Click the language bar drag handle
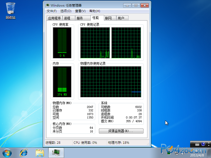Screen dimensions: 211x158 coord(192,144)
